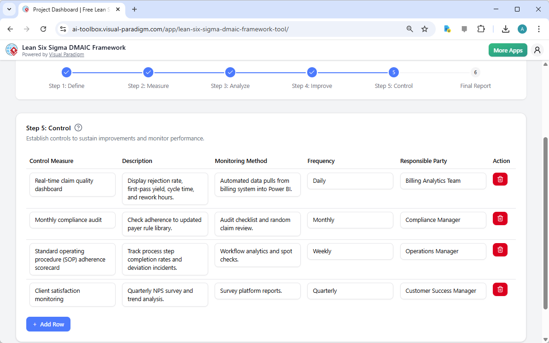Click the user account icon top right

tap(537, 50)
